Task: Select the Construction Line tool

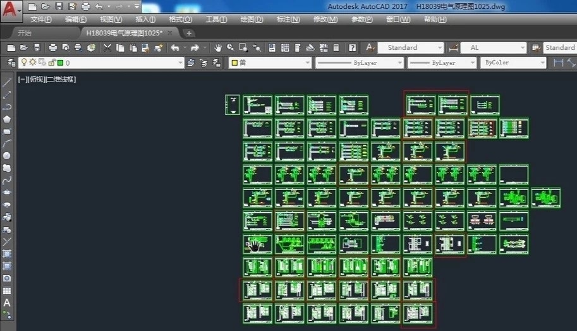Action: (x=6, y=95)
